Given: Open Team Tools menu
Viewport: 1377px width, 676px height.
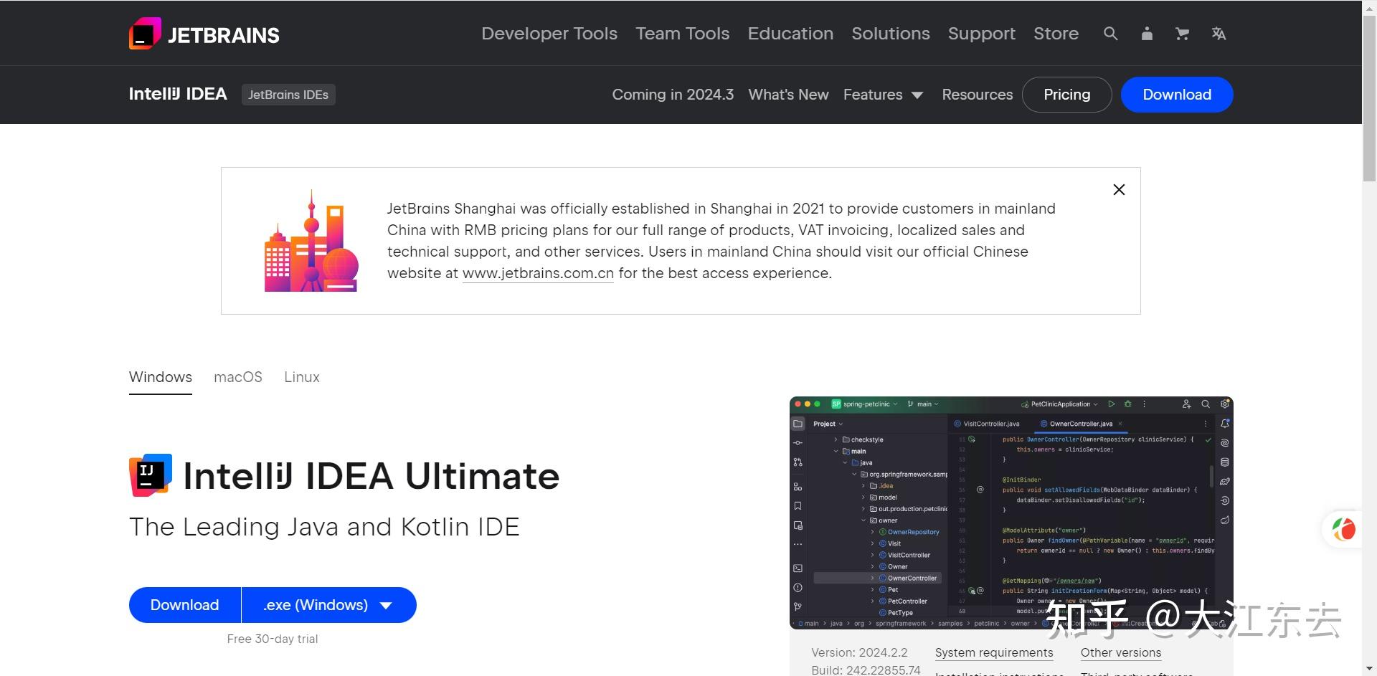Looking at the screenshot, I should (x=683, y=34).
